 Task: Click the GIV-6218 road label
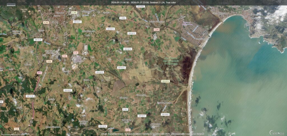(x=103, y=126)
